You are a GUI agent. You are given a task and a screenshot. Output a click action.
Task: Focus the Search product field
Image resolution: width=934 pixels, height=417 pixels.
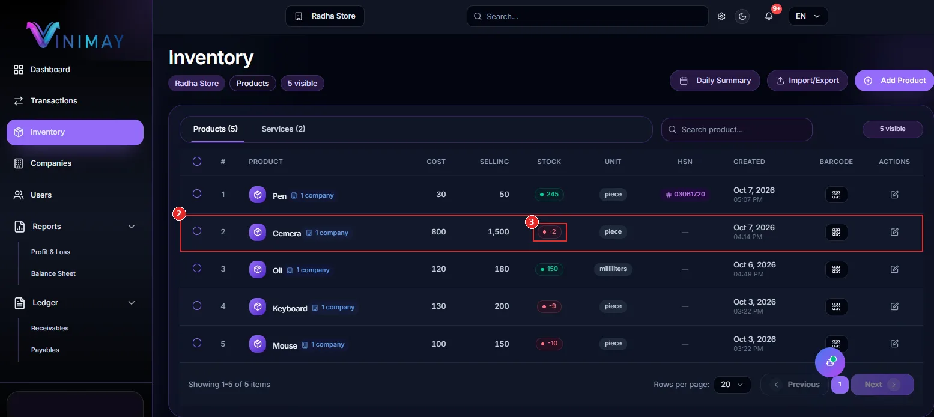pyautogui.click(x=736, y=129)
